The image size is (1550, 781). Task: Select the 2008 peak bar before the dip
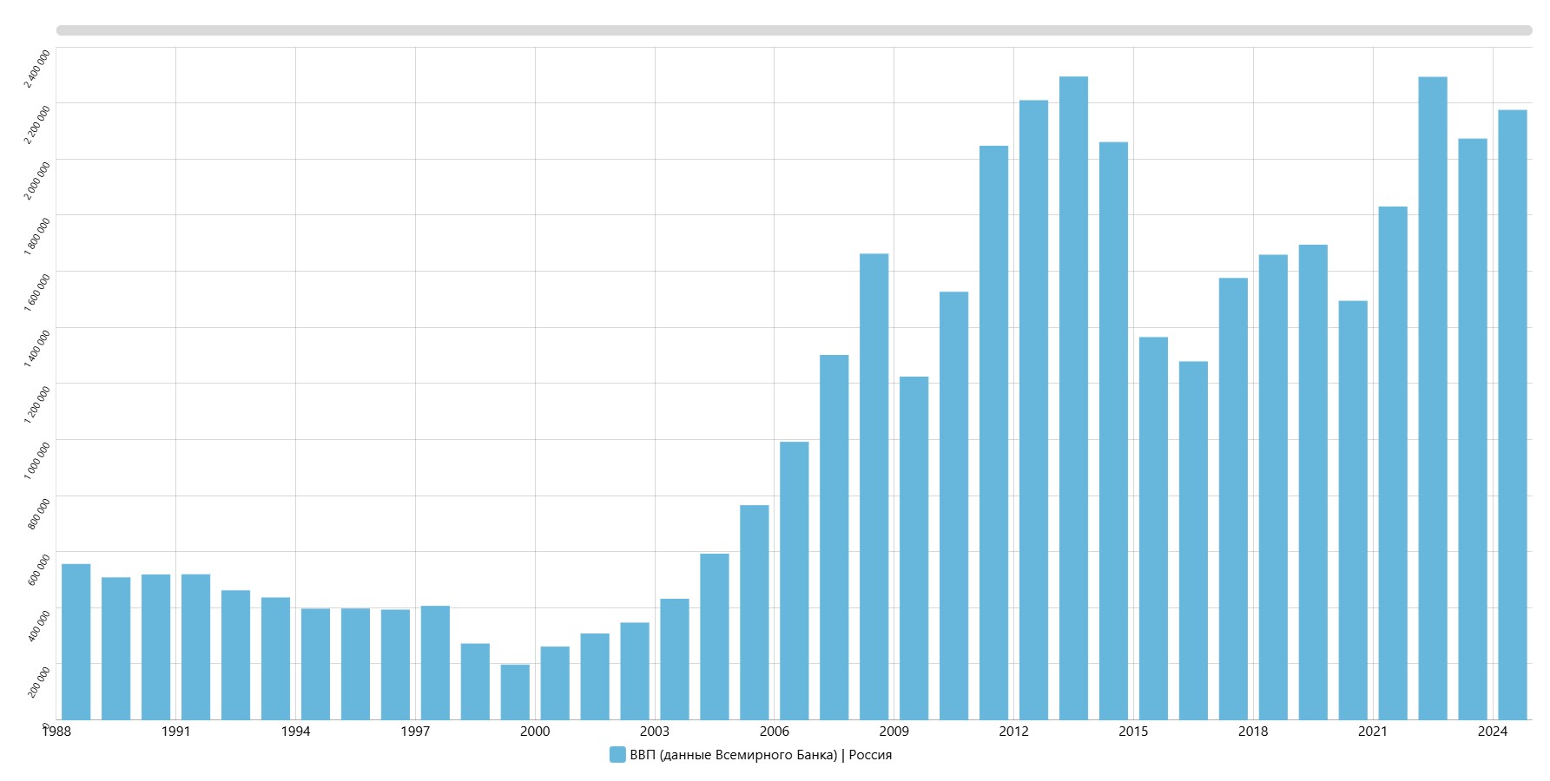click(x=874, y=486)
